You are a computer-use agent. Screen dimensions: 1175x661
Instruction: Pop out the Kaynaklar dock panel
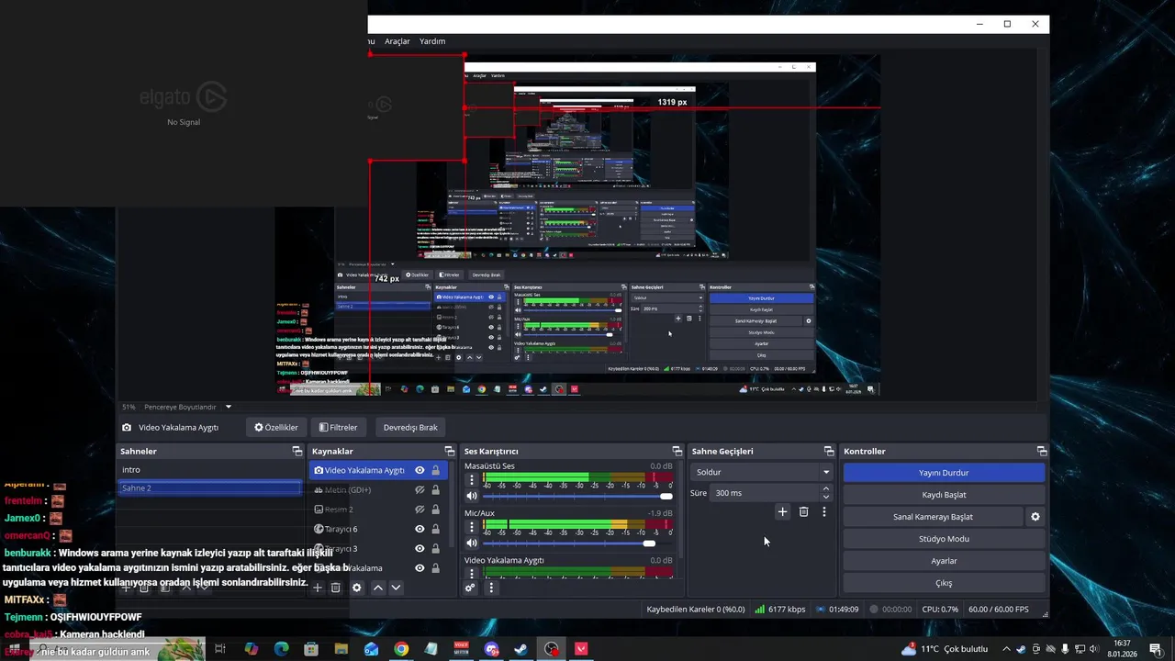pos(449,451)
